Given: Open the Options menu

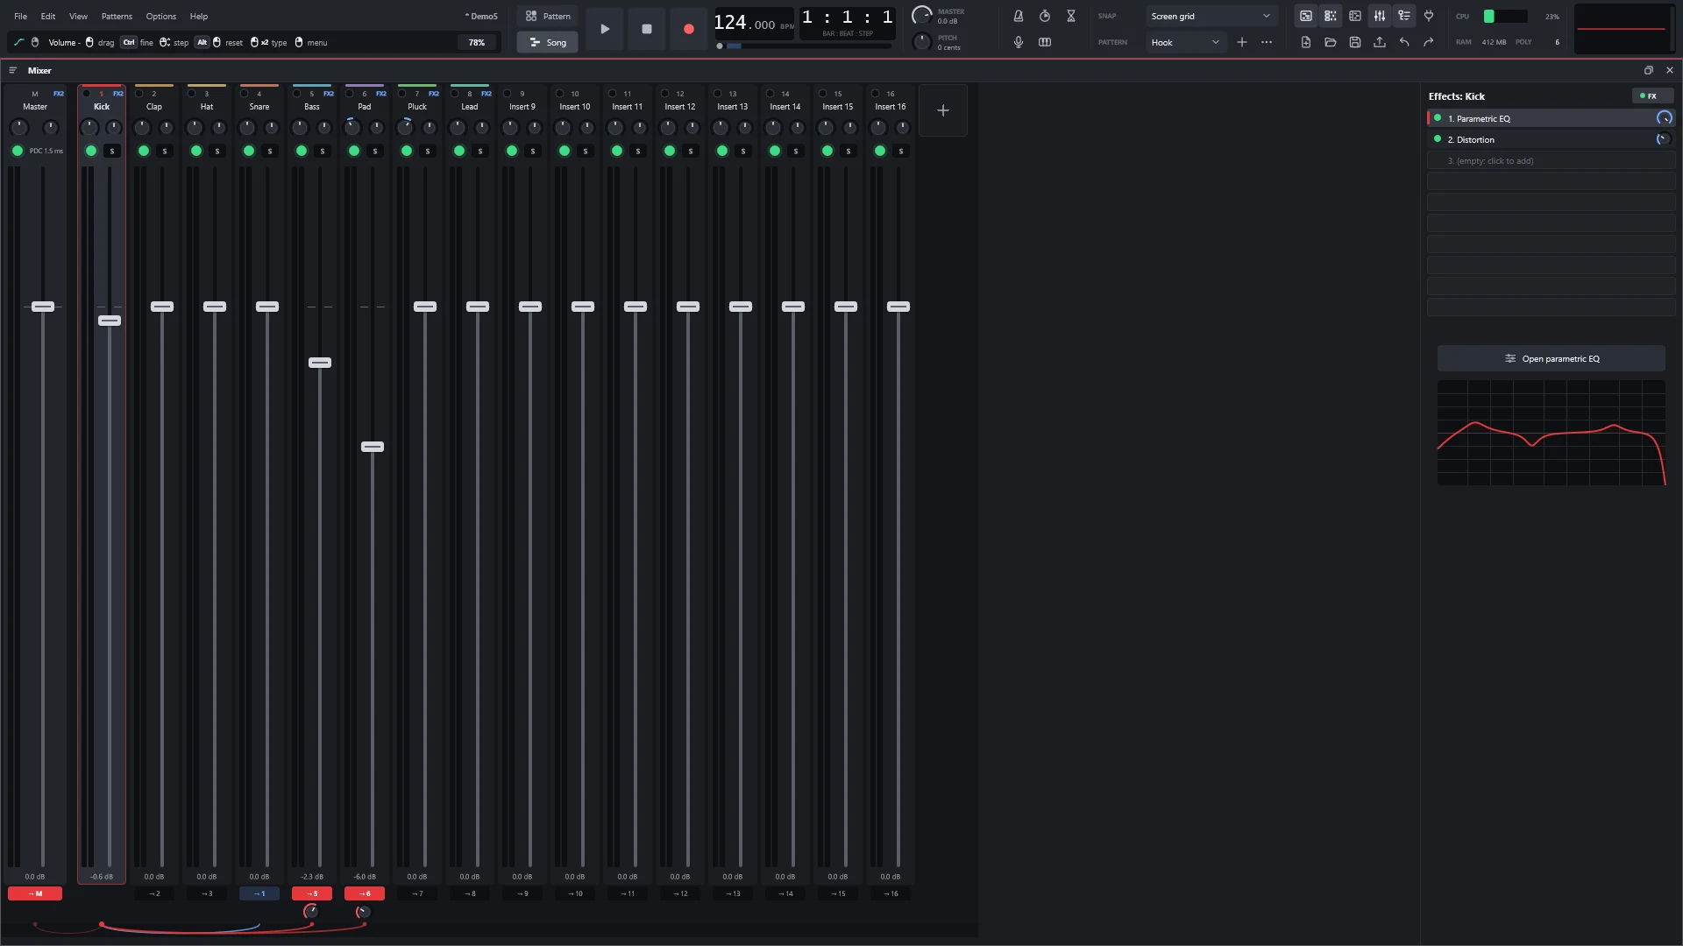Looking at the screenshot, I should click(161, 16).
